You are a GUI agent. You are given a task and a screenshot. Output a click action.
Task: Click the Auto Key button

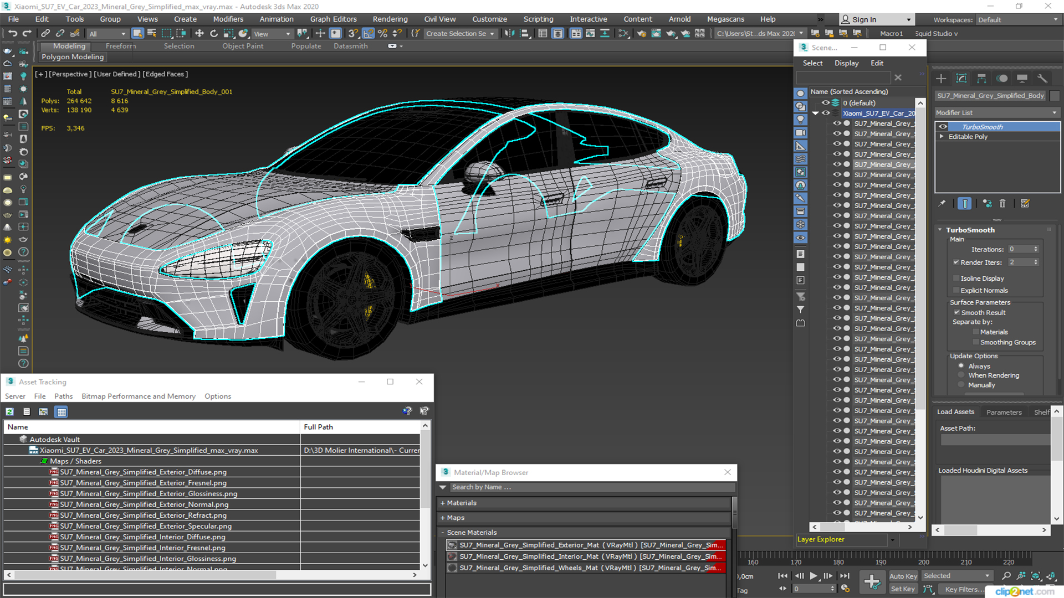(903, 576)
